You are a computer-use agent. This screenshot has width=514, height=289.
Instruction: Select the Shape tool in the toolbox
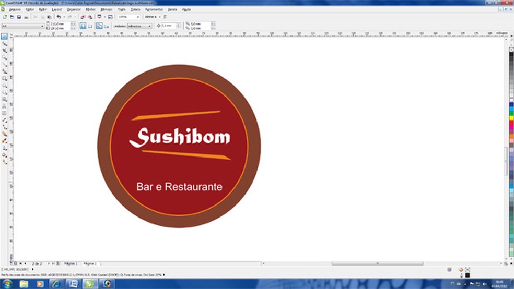pos(4,44)
